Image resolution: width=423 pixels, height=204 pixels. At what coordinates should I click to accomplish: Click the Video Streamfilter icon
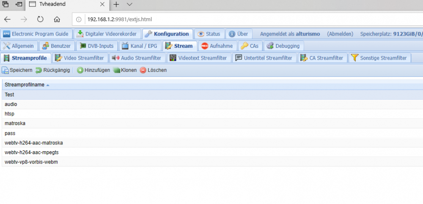click(x=58, y=58)
